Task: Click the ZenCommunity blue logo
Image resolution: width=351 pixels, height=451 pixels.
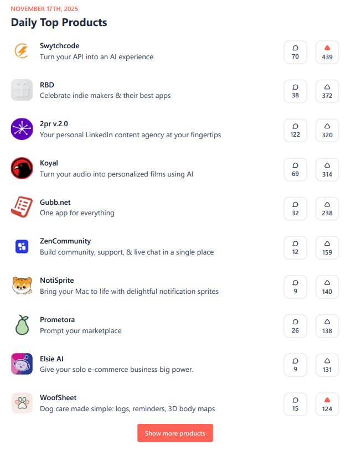Action: pos(22,247)
